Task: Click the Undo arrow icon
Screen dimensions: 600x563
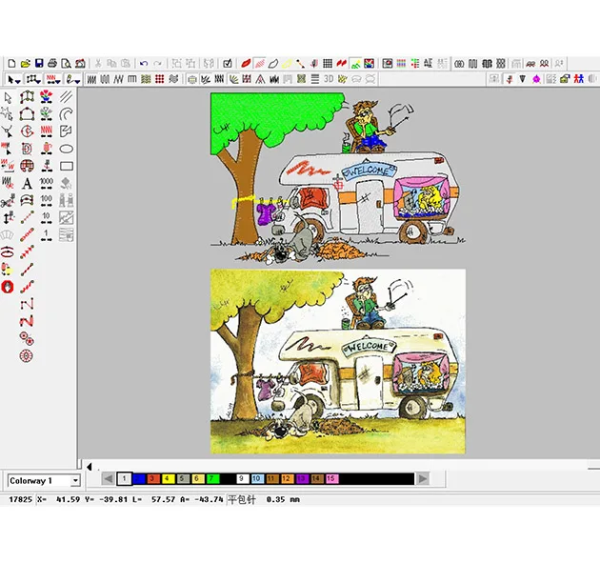Action: pos(144,63)
